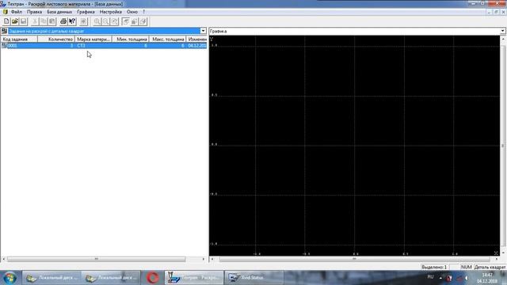Sort by Мин. толщина column header
The height and width of the screenshot is (285, 507).
click(x=131, y=39)
